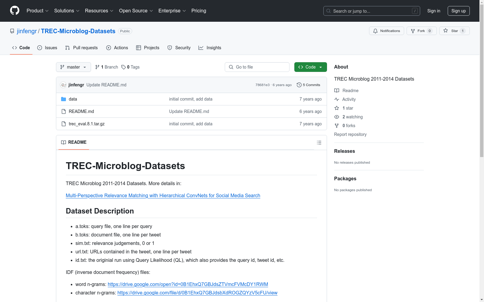Click the data folder icon
Screen dimensions: 484x302
[64, 99]
